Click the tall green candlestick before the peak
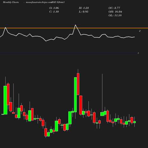This screenshot has height=148, width=148. coord(75,95)
